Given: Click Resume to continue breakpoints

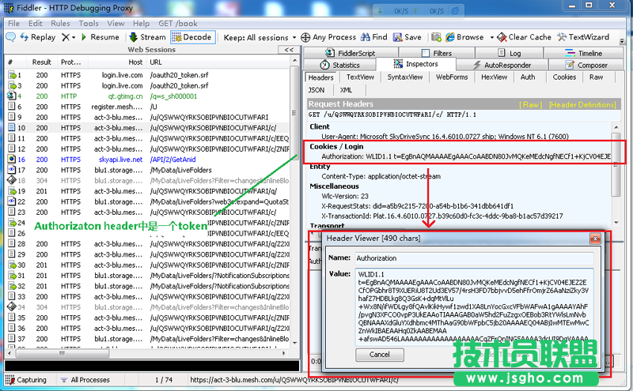Looking at the screenshot, I should coord(100,37).
